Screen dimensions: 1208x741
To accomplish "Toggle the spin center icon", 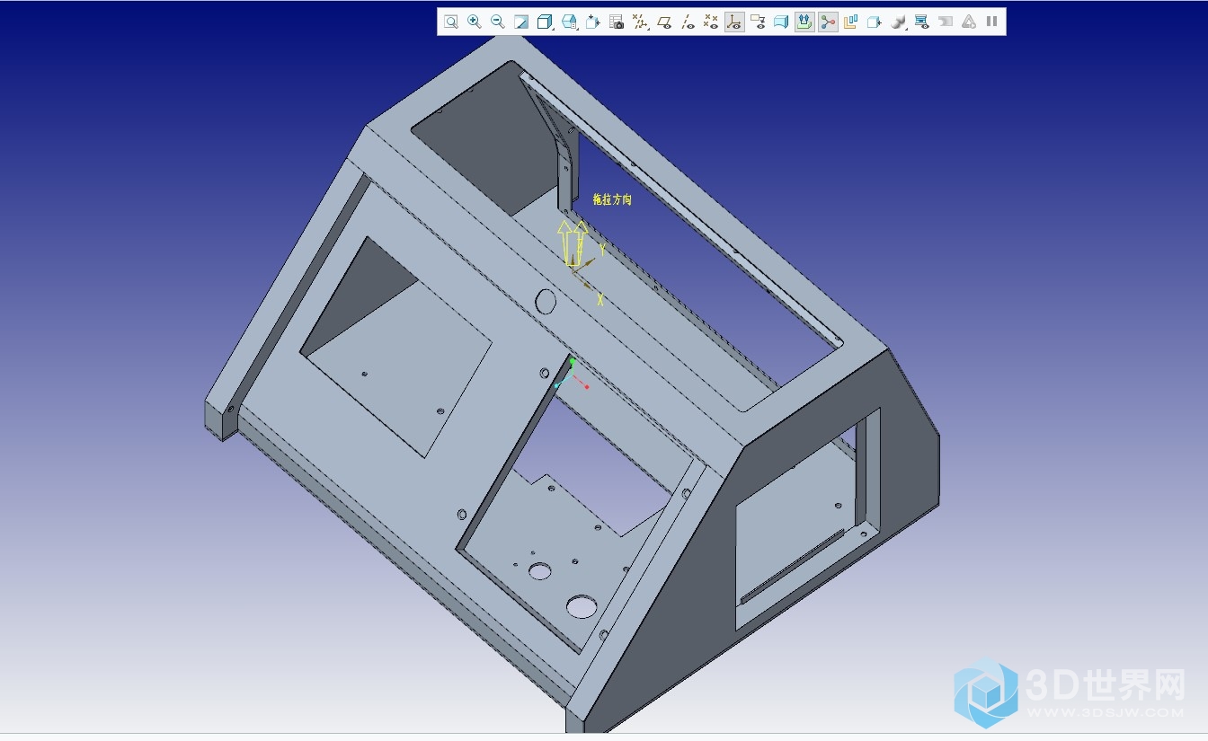I will click(x=828, y=22).
